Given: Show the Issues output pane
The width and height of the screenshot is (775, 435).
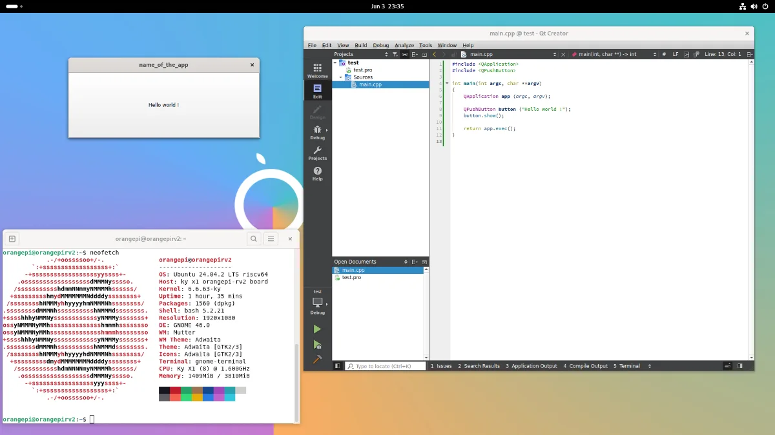Looking at the screenshot, I should (441, 365).
